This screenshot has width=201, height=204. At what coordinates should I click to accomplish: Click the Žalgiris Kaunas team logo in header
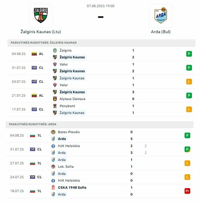pyautogui.click(x=41, y=15)
